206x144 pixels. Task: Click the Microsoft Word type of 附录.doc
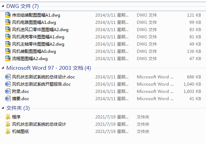pyautogui.click(x=155, y=92)
